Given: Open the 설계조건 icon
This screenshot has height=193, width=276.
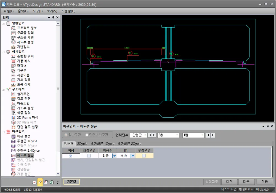Looking at the screenshot, I should [13, 94].
